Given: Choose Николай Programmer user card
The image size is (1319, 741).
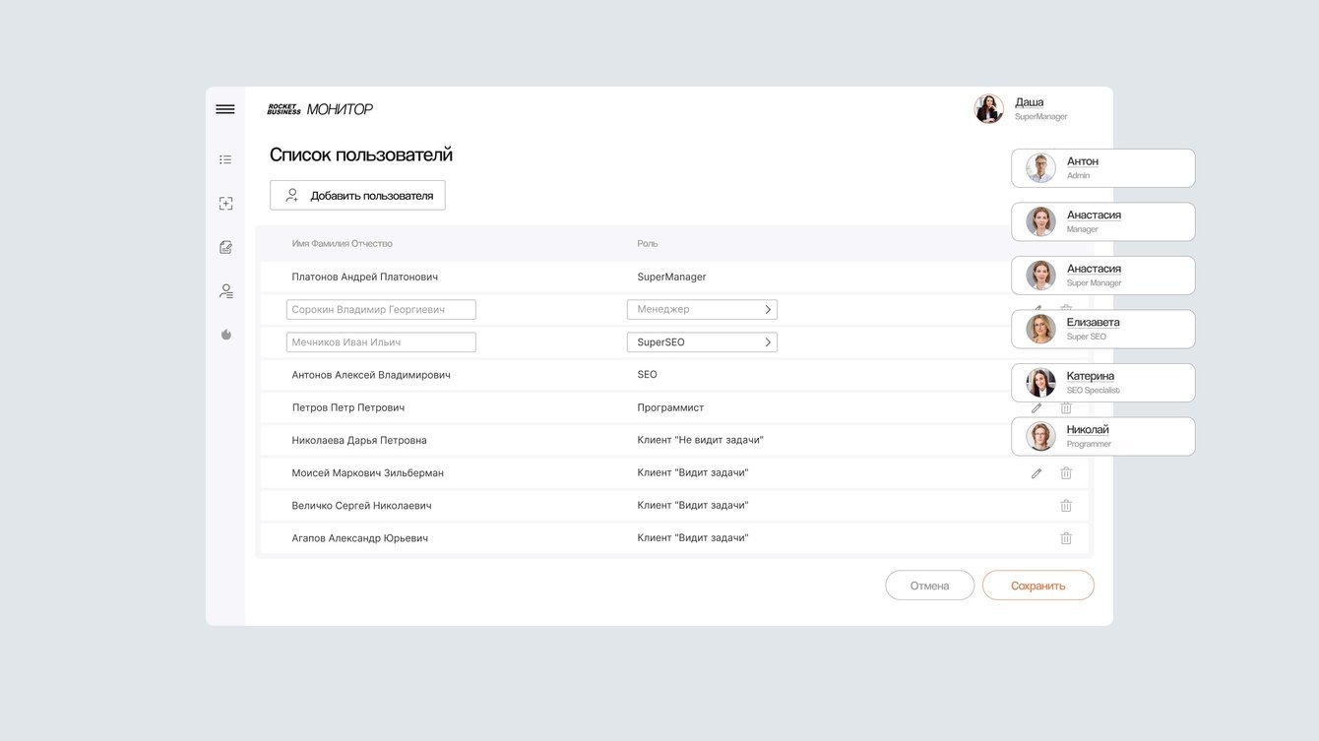Looking at the screenshot, I should 1102,437.
